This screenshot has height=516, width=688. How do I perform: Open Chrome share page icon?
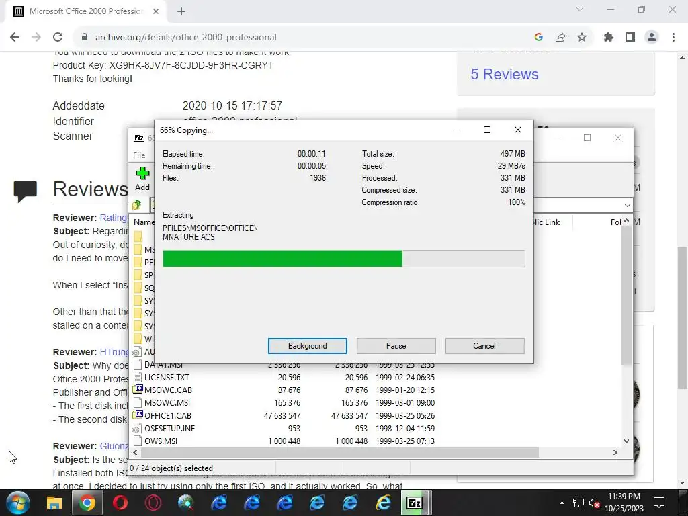pos(560,38)
